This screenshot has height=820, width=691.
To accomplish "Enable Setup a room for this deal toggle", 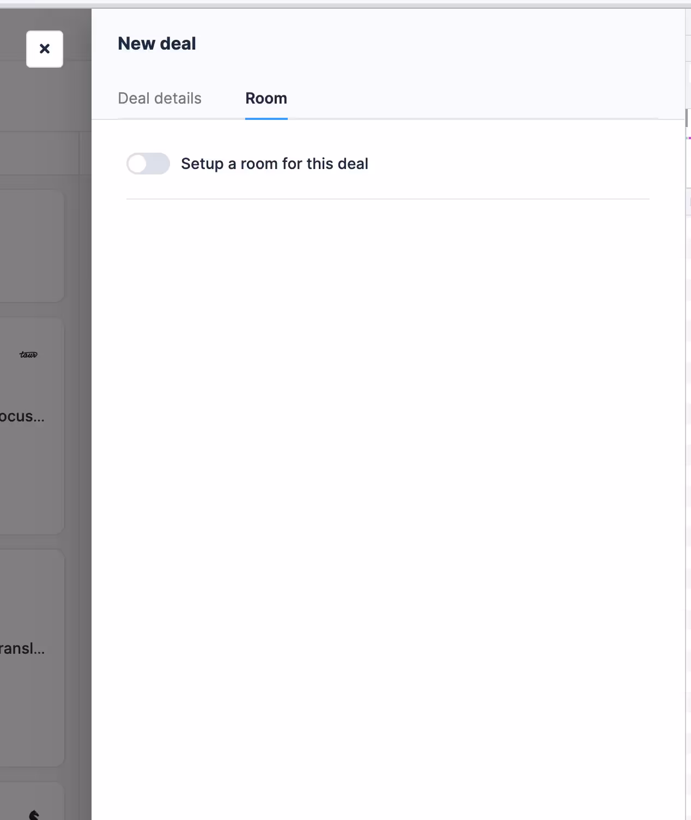I will click(x=148, y=164).
